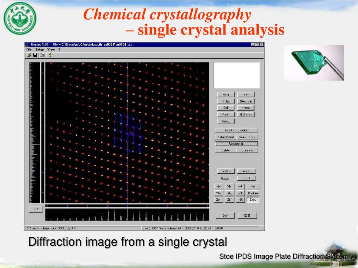Click the Directions button
The height and width of the screenshot is (268, 358).
pos(246,101)
